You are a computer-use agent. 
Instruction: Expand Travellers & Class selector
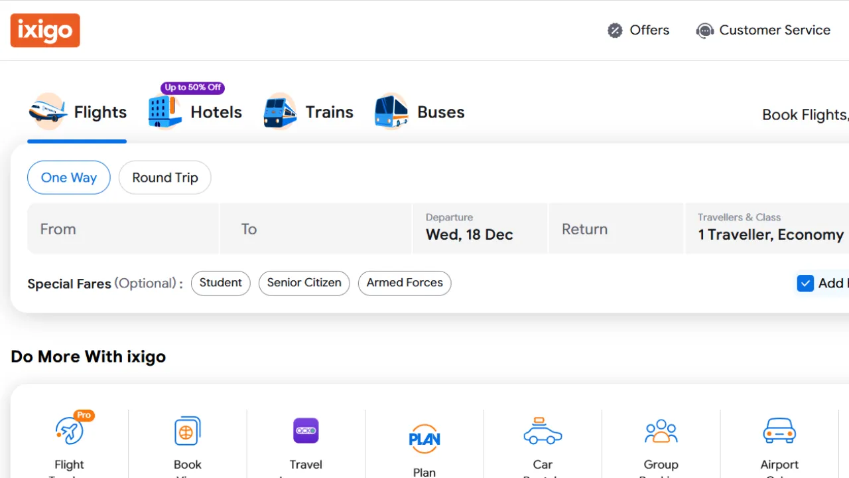769,228
